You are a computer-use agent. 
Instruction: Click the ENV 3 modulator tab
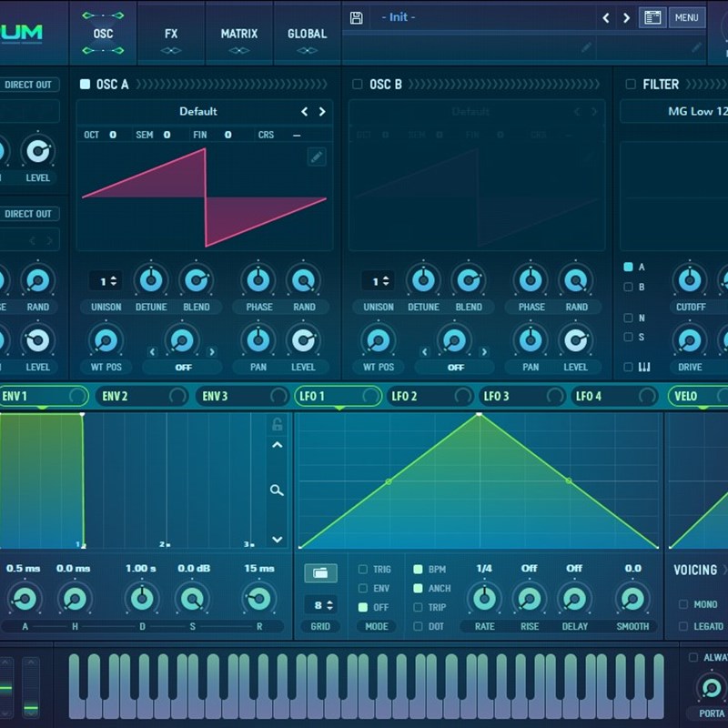[242, 396]
